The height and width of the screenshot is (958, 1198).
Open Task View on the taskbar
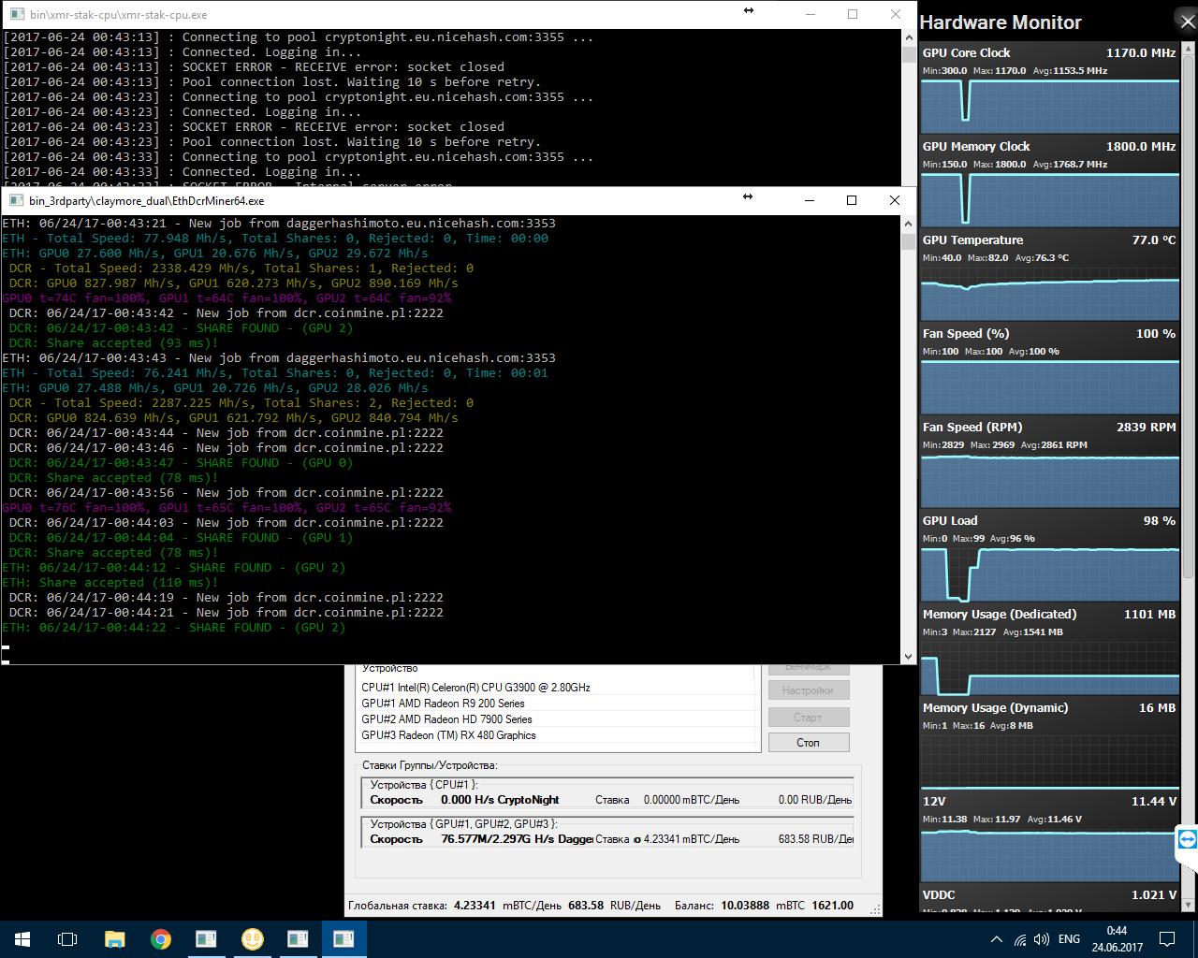pyautogui.click(x=67, y=938)
